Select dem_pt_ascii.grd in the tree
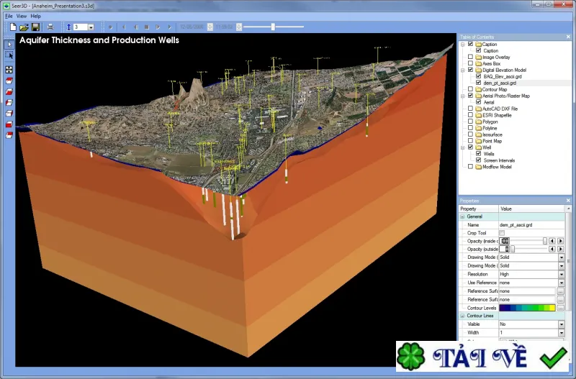Screen dimensions: 576x379 [500, 83]
